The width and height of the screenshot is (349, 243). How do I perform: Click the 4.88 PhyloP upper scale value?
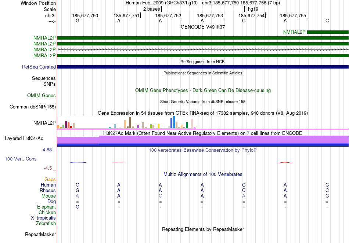tap(47, 150)
